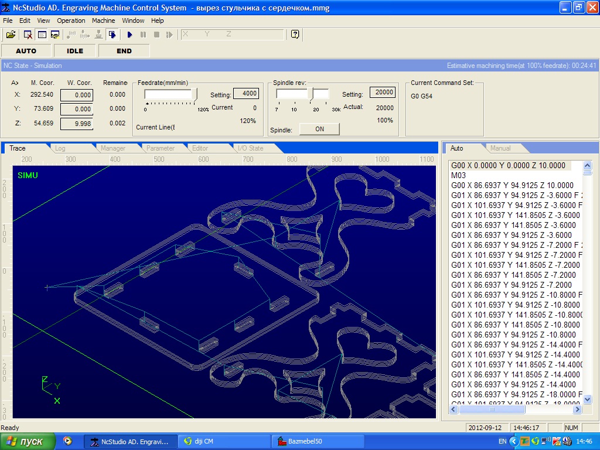Click the spindle Setting value 20000

[x=383, y=92]
